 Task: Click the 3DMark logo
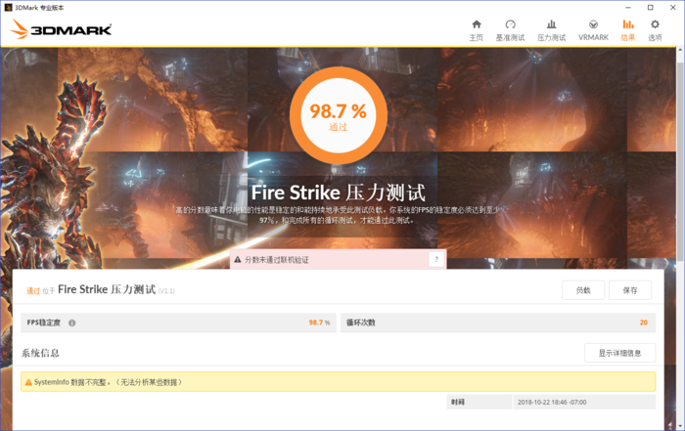pyautogui.click(x=61, y=28)
